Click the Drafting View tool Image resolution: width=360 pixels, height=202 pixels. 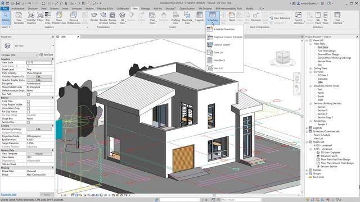(x=175, y=18)
